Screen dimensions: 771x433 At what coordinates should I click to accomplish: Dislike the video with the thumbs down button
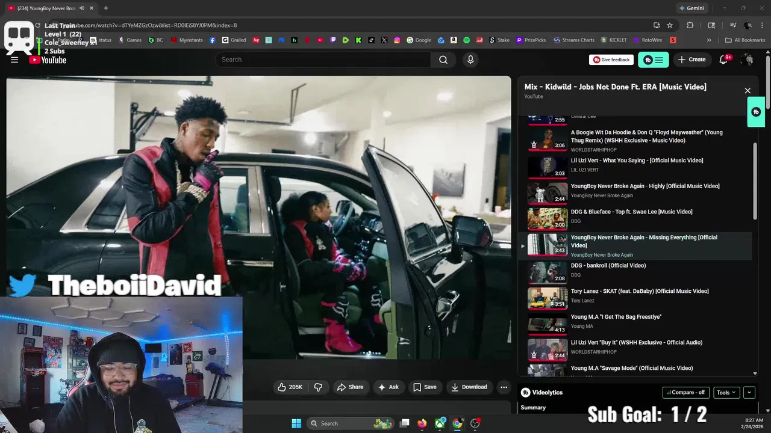pyautogui.click(x=318, y=387)
